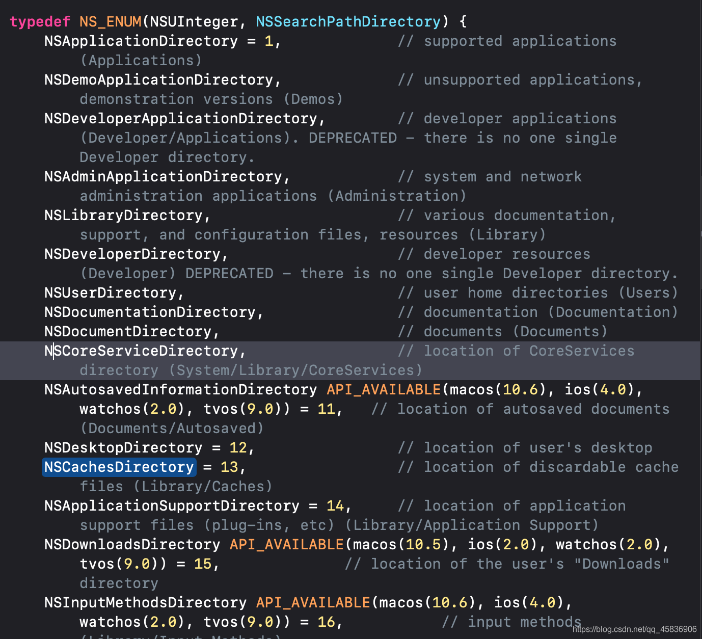
Task: Click NSCoreServiceDirectory on the highlighted line
Action: (141, 351)
